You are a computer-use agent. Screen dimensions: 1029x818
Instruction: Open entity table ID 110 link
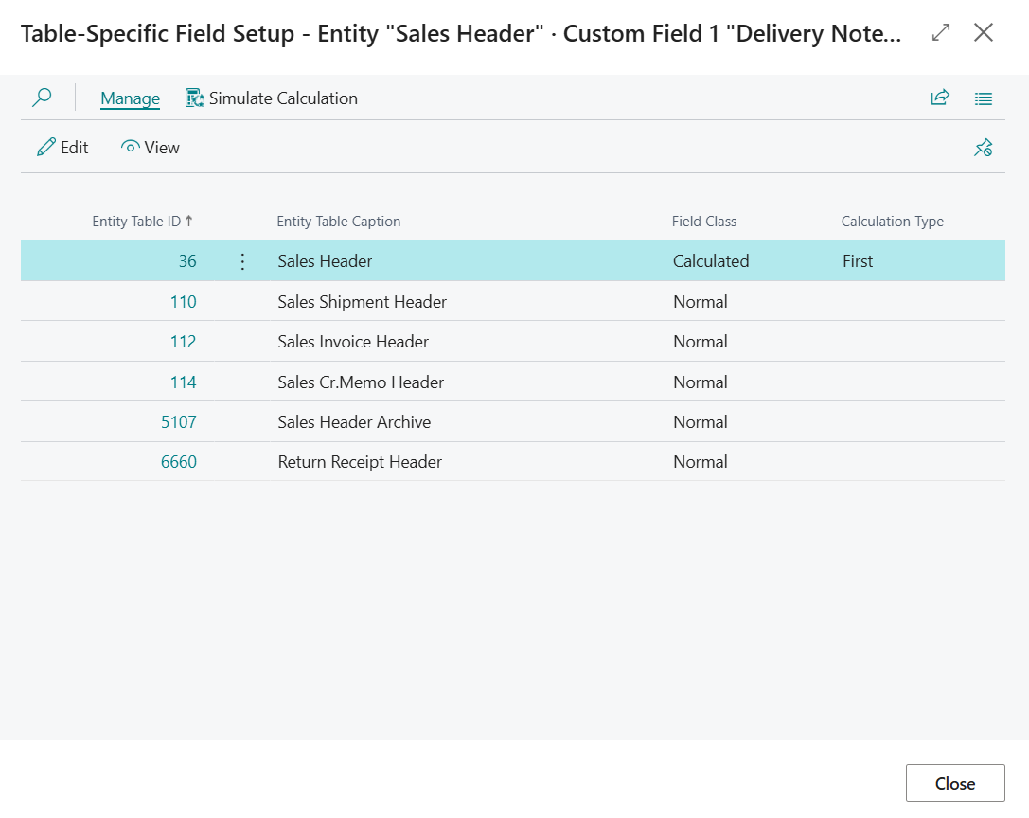coord(183,302)
